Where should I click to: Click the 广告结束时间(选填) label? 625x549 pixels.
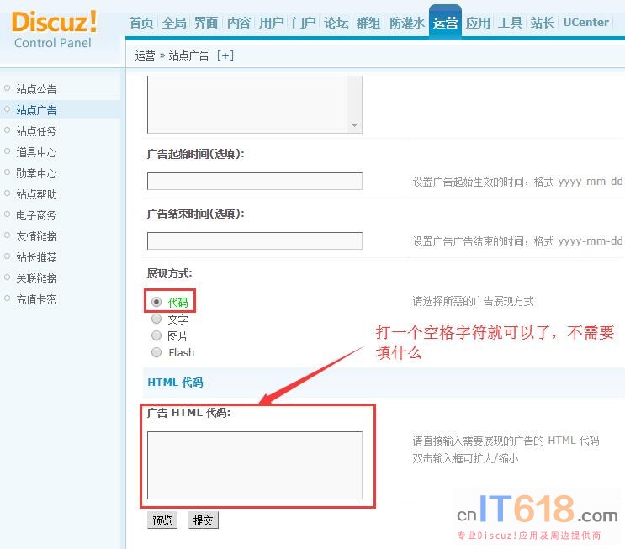(196, 214)
